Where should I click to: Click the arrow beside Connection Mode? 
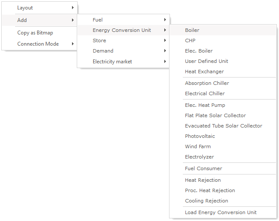pyautogui.click(x=72, y=44)
